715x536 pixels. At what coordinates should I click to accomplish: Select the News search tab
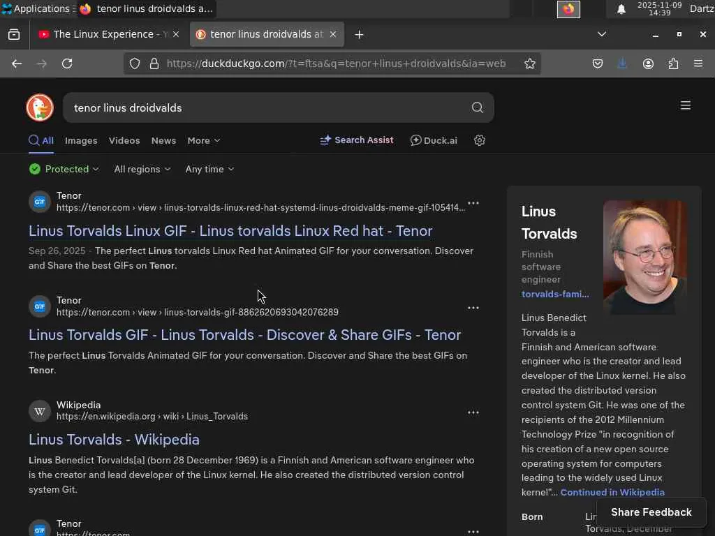(x=163, y=141)
